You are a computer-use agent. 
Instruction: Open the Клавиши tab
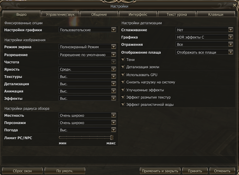click(x=216, y=14)
